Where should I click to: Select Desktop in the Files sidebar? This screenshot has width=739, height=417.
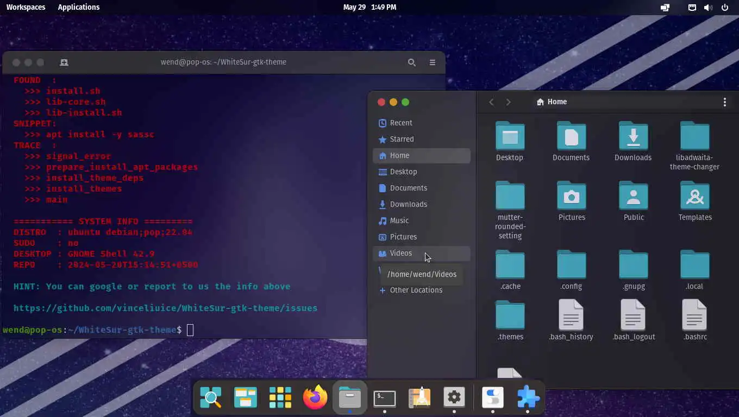coord(422,172)
